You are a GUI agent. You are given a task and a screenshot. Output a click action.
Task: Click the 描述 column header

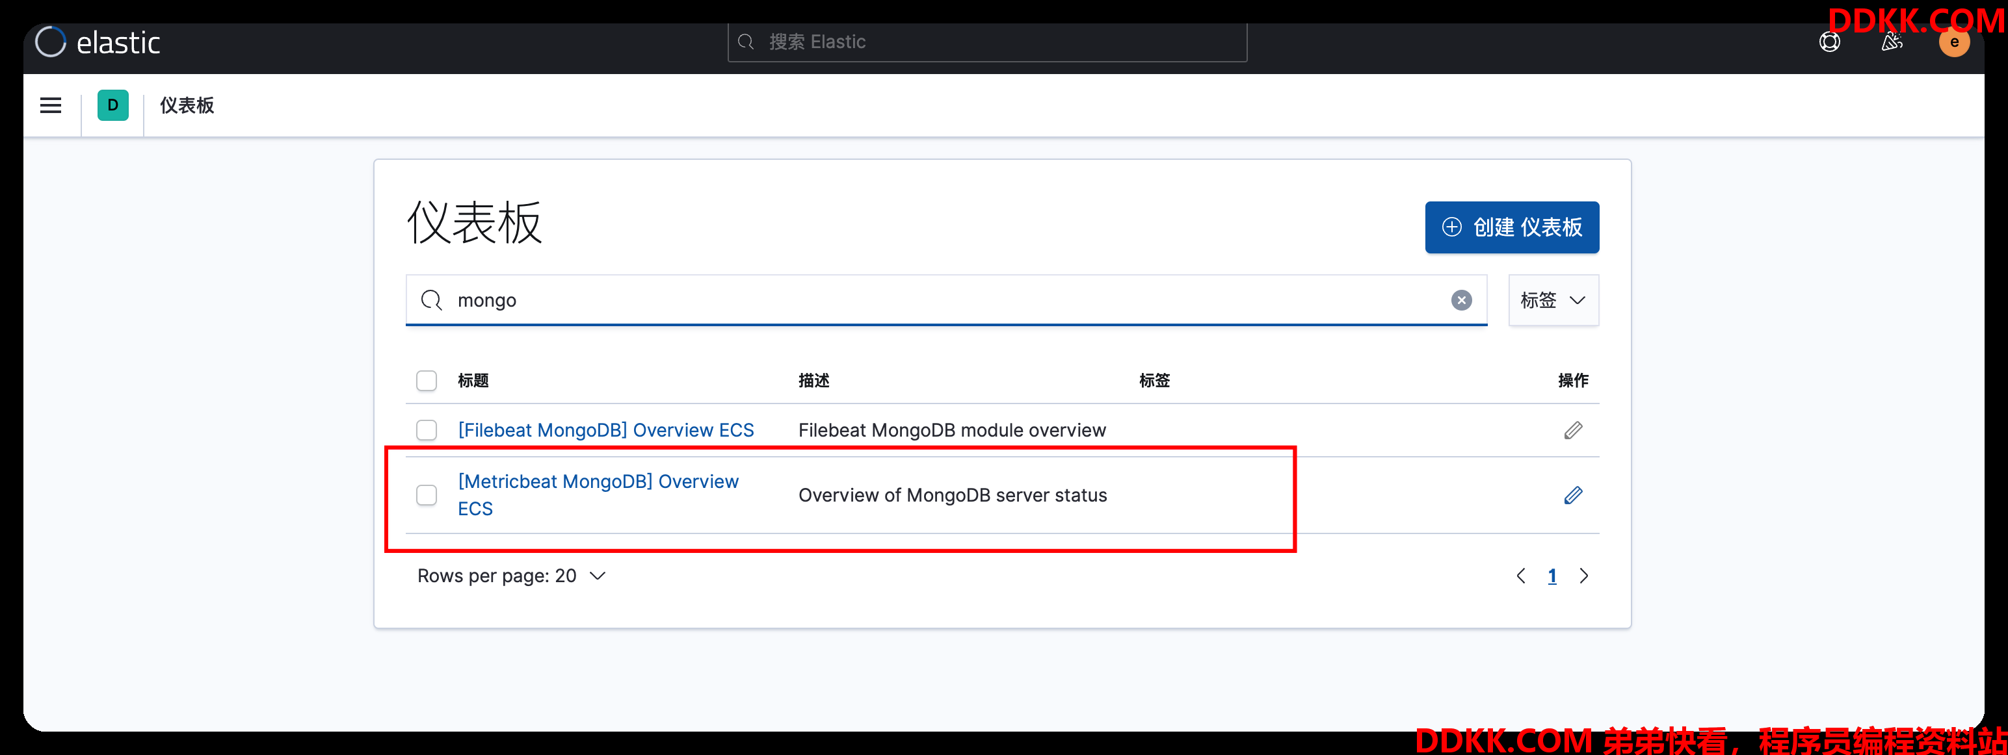coord(814,380)
